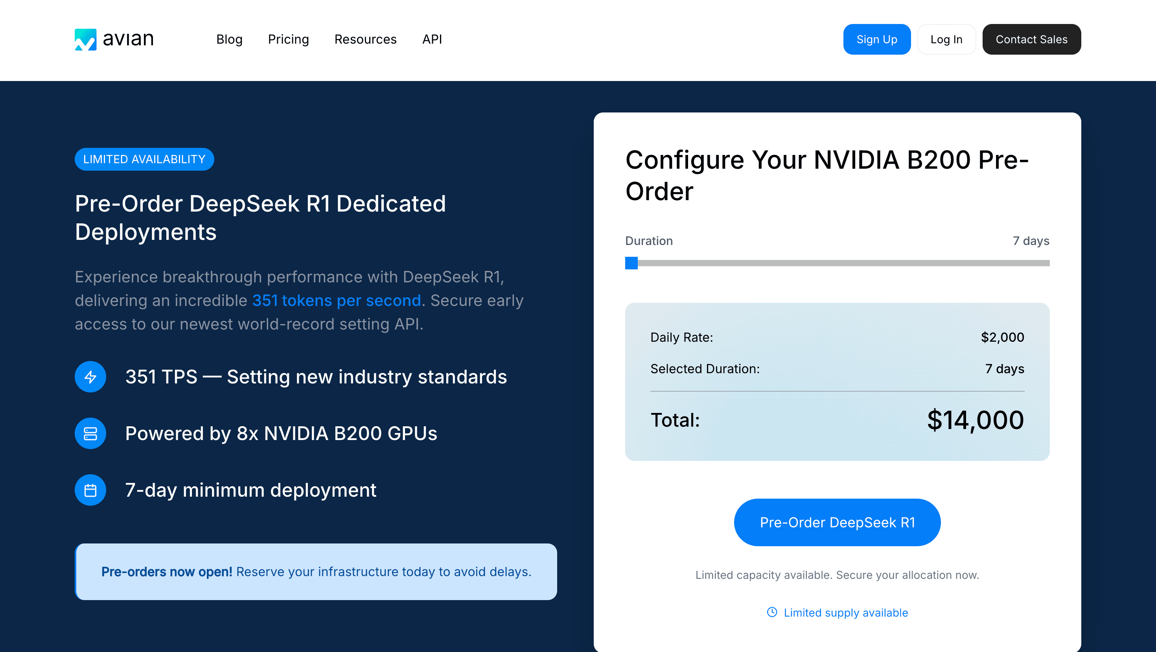Click the avian logo icon
Viewport: 1156px width, 652px height.
coord(85,39)
